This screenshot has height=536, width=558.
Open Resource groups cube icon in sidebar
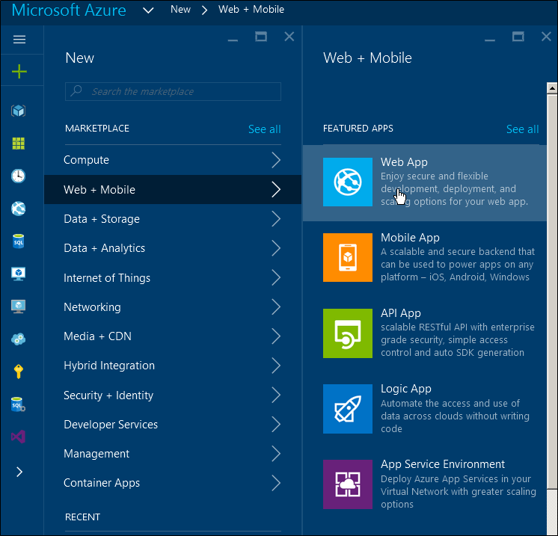19,111
